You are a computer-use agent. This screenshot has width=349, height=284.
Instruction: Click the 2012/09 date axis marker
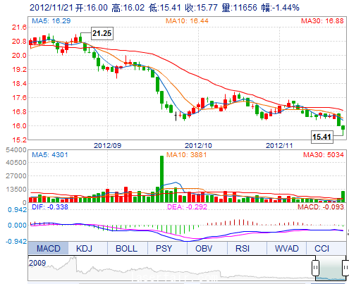tap(107, 145)
